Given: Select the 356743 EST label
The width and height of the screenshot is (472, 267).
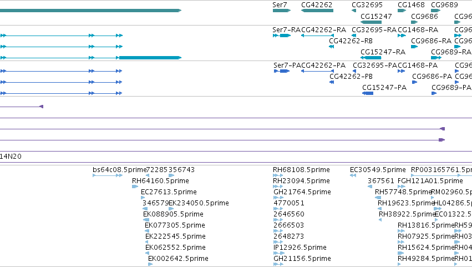Looking at the screenshot, I should coord(181,170).
